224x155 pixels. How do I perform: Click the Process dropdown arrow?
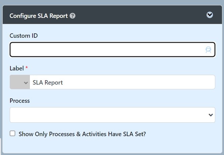[211, 115]
